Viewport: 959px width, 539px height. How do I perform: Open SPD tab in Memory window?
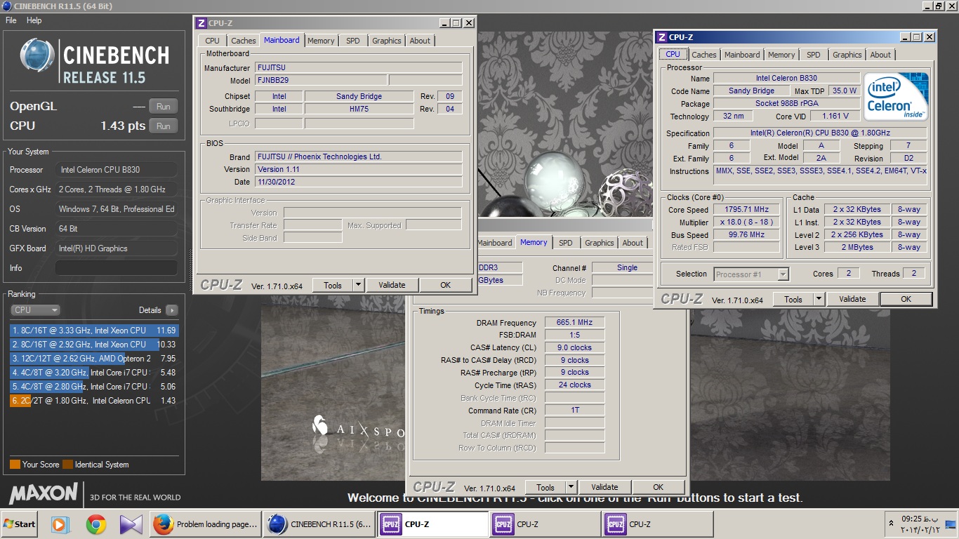coord(566,243)
